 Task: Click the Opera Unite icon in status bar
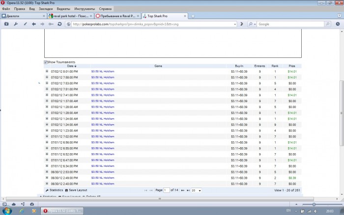pyautogui.click(x=23, y=204)
